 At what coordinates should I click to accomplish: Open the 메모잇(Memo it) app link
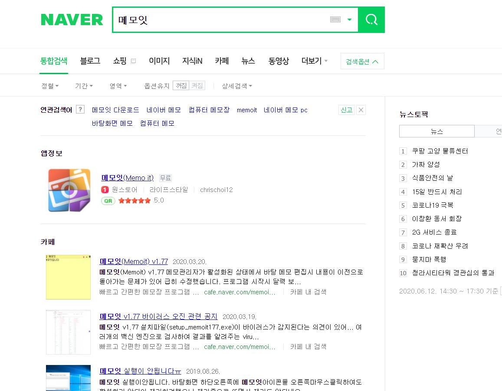(128, 178)
